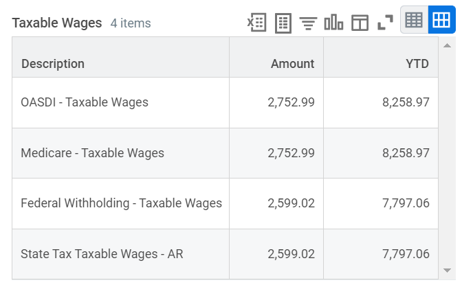The width and height of the screenshot is (462, 287).
Task: Show the chart view icon
Action: click(x=333, y=23)
